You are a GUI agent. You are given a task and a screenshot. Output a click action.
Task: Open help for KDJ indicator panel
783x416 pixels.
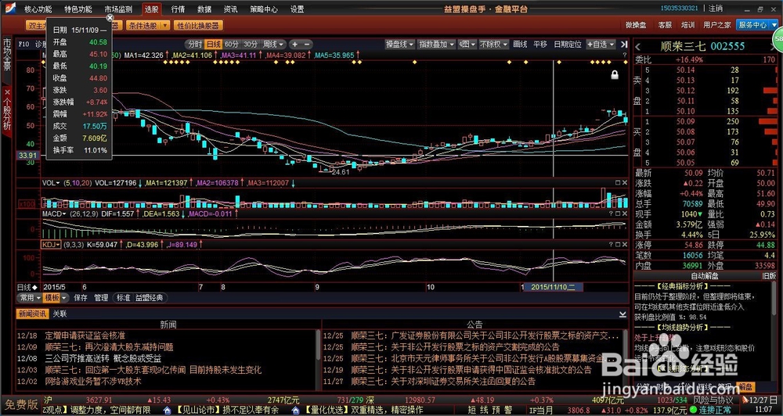pos(611,245)
